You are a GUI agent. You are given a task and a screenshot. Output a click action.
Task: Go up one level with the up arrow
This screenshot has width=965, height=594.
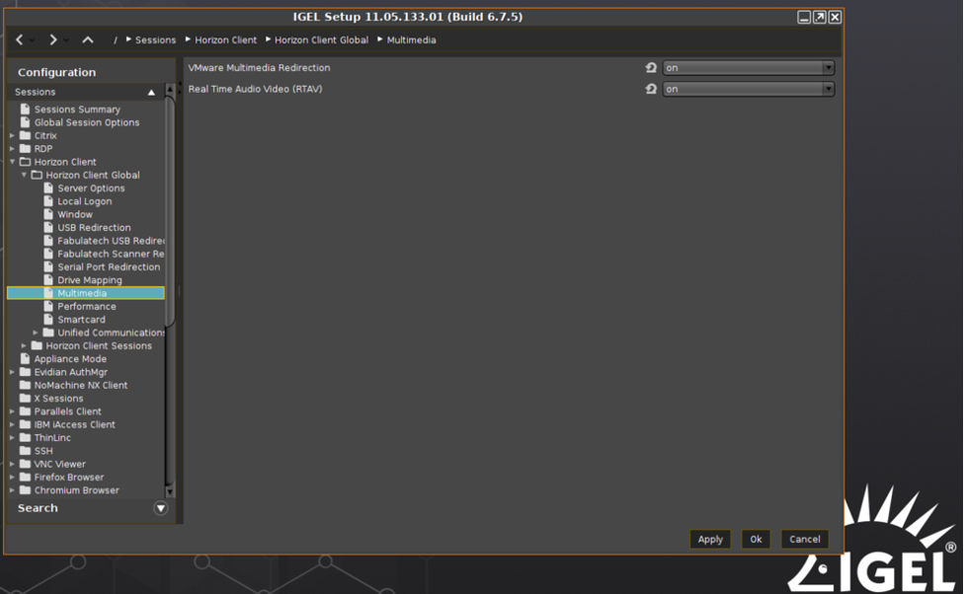(x=88, y=40)
